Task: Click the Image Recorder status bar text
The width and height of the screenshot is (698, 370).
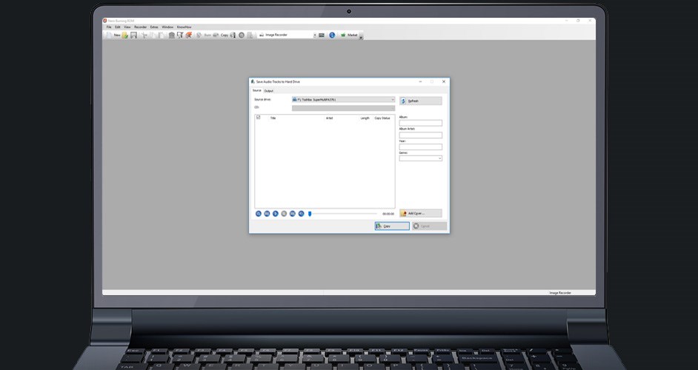Action: click(x=560, y=292)
